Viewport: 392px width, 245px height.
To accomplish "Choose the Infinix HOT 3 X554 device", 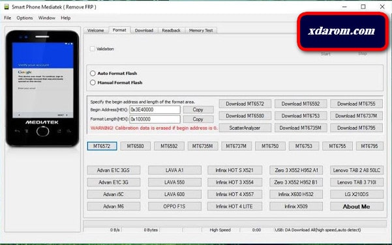I will coord(235,182).
